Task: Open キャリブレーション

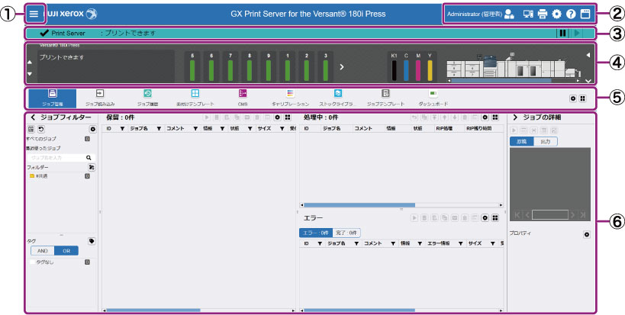Action: pos(290,98)
